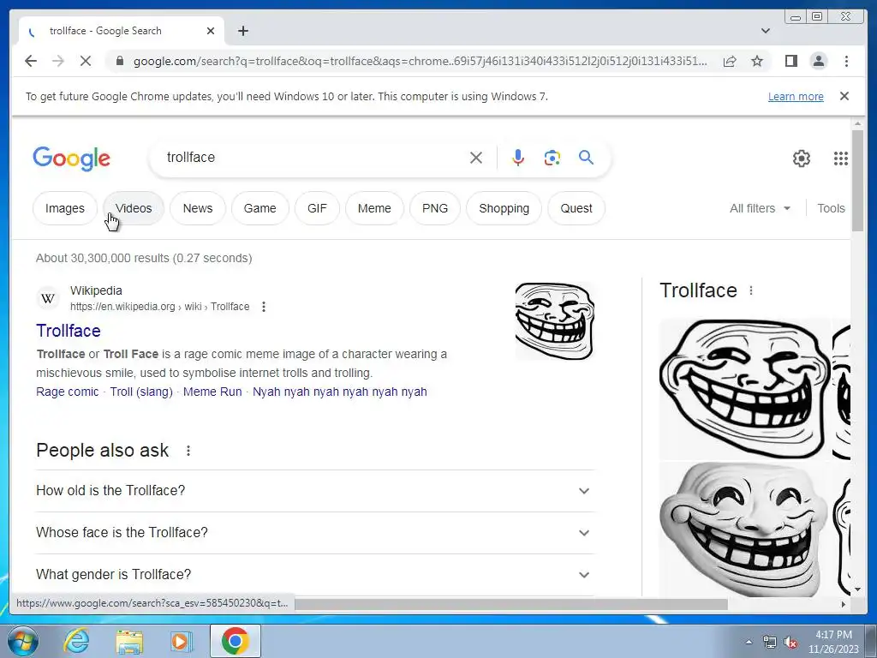Click the Wikipedia favicon on the result
The image size is (877, 658).
(48, 298)
